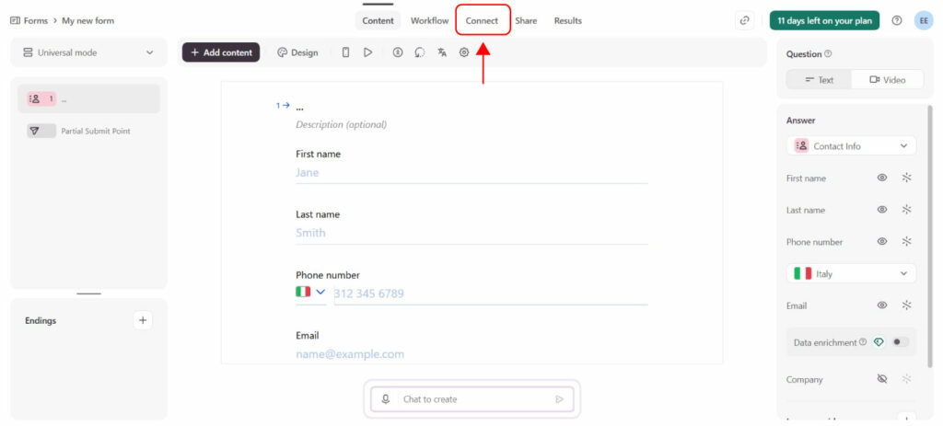Open the Connect tab
943x426 pixels.
click(x=482, y=20)
